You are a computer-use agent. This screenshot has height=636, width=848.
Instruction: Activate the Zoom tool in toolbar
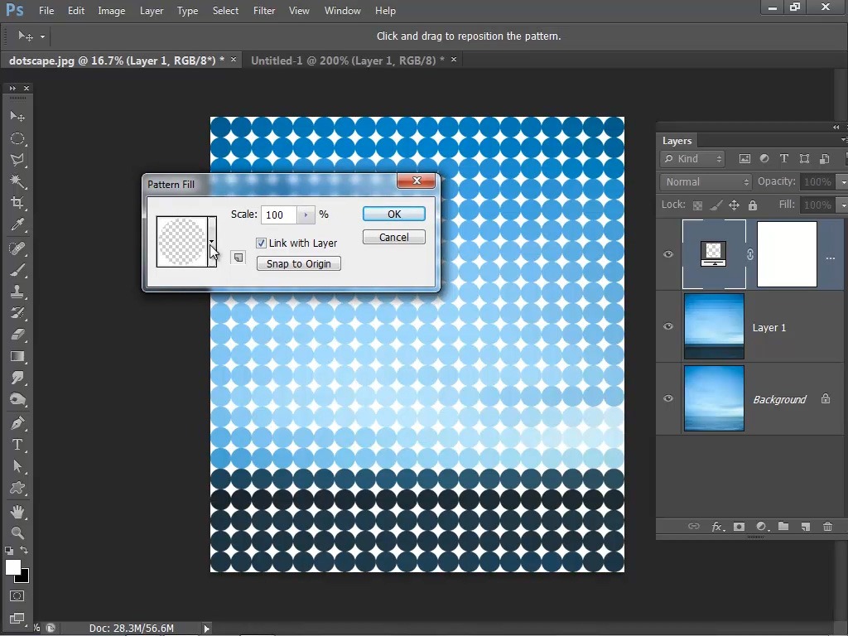click(x=17, y=533)
